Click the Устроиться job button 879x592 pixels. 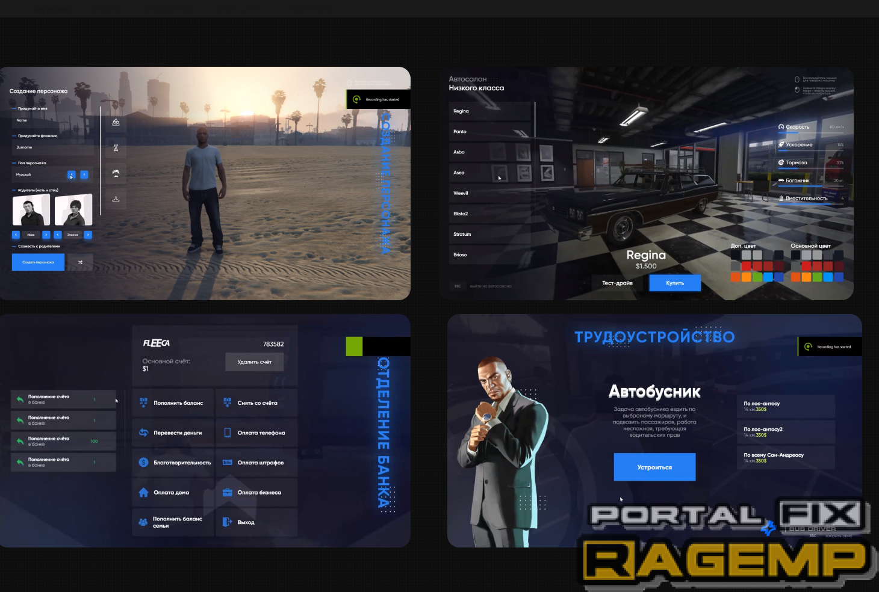pos(654,467)
